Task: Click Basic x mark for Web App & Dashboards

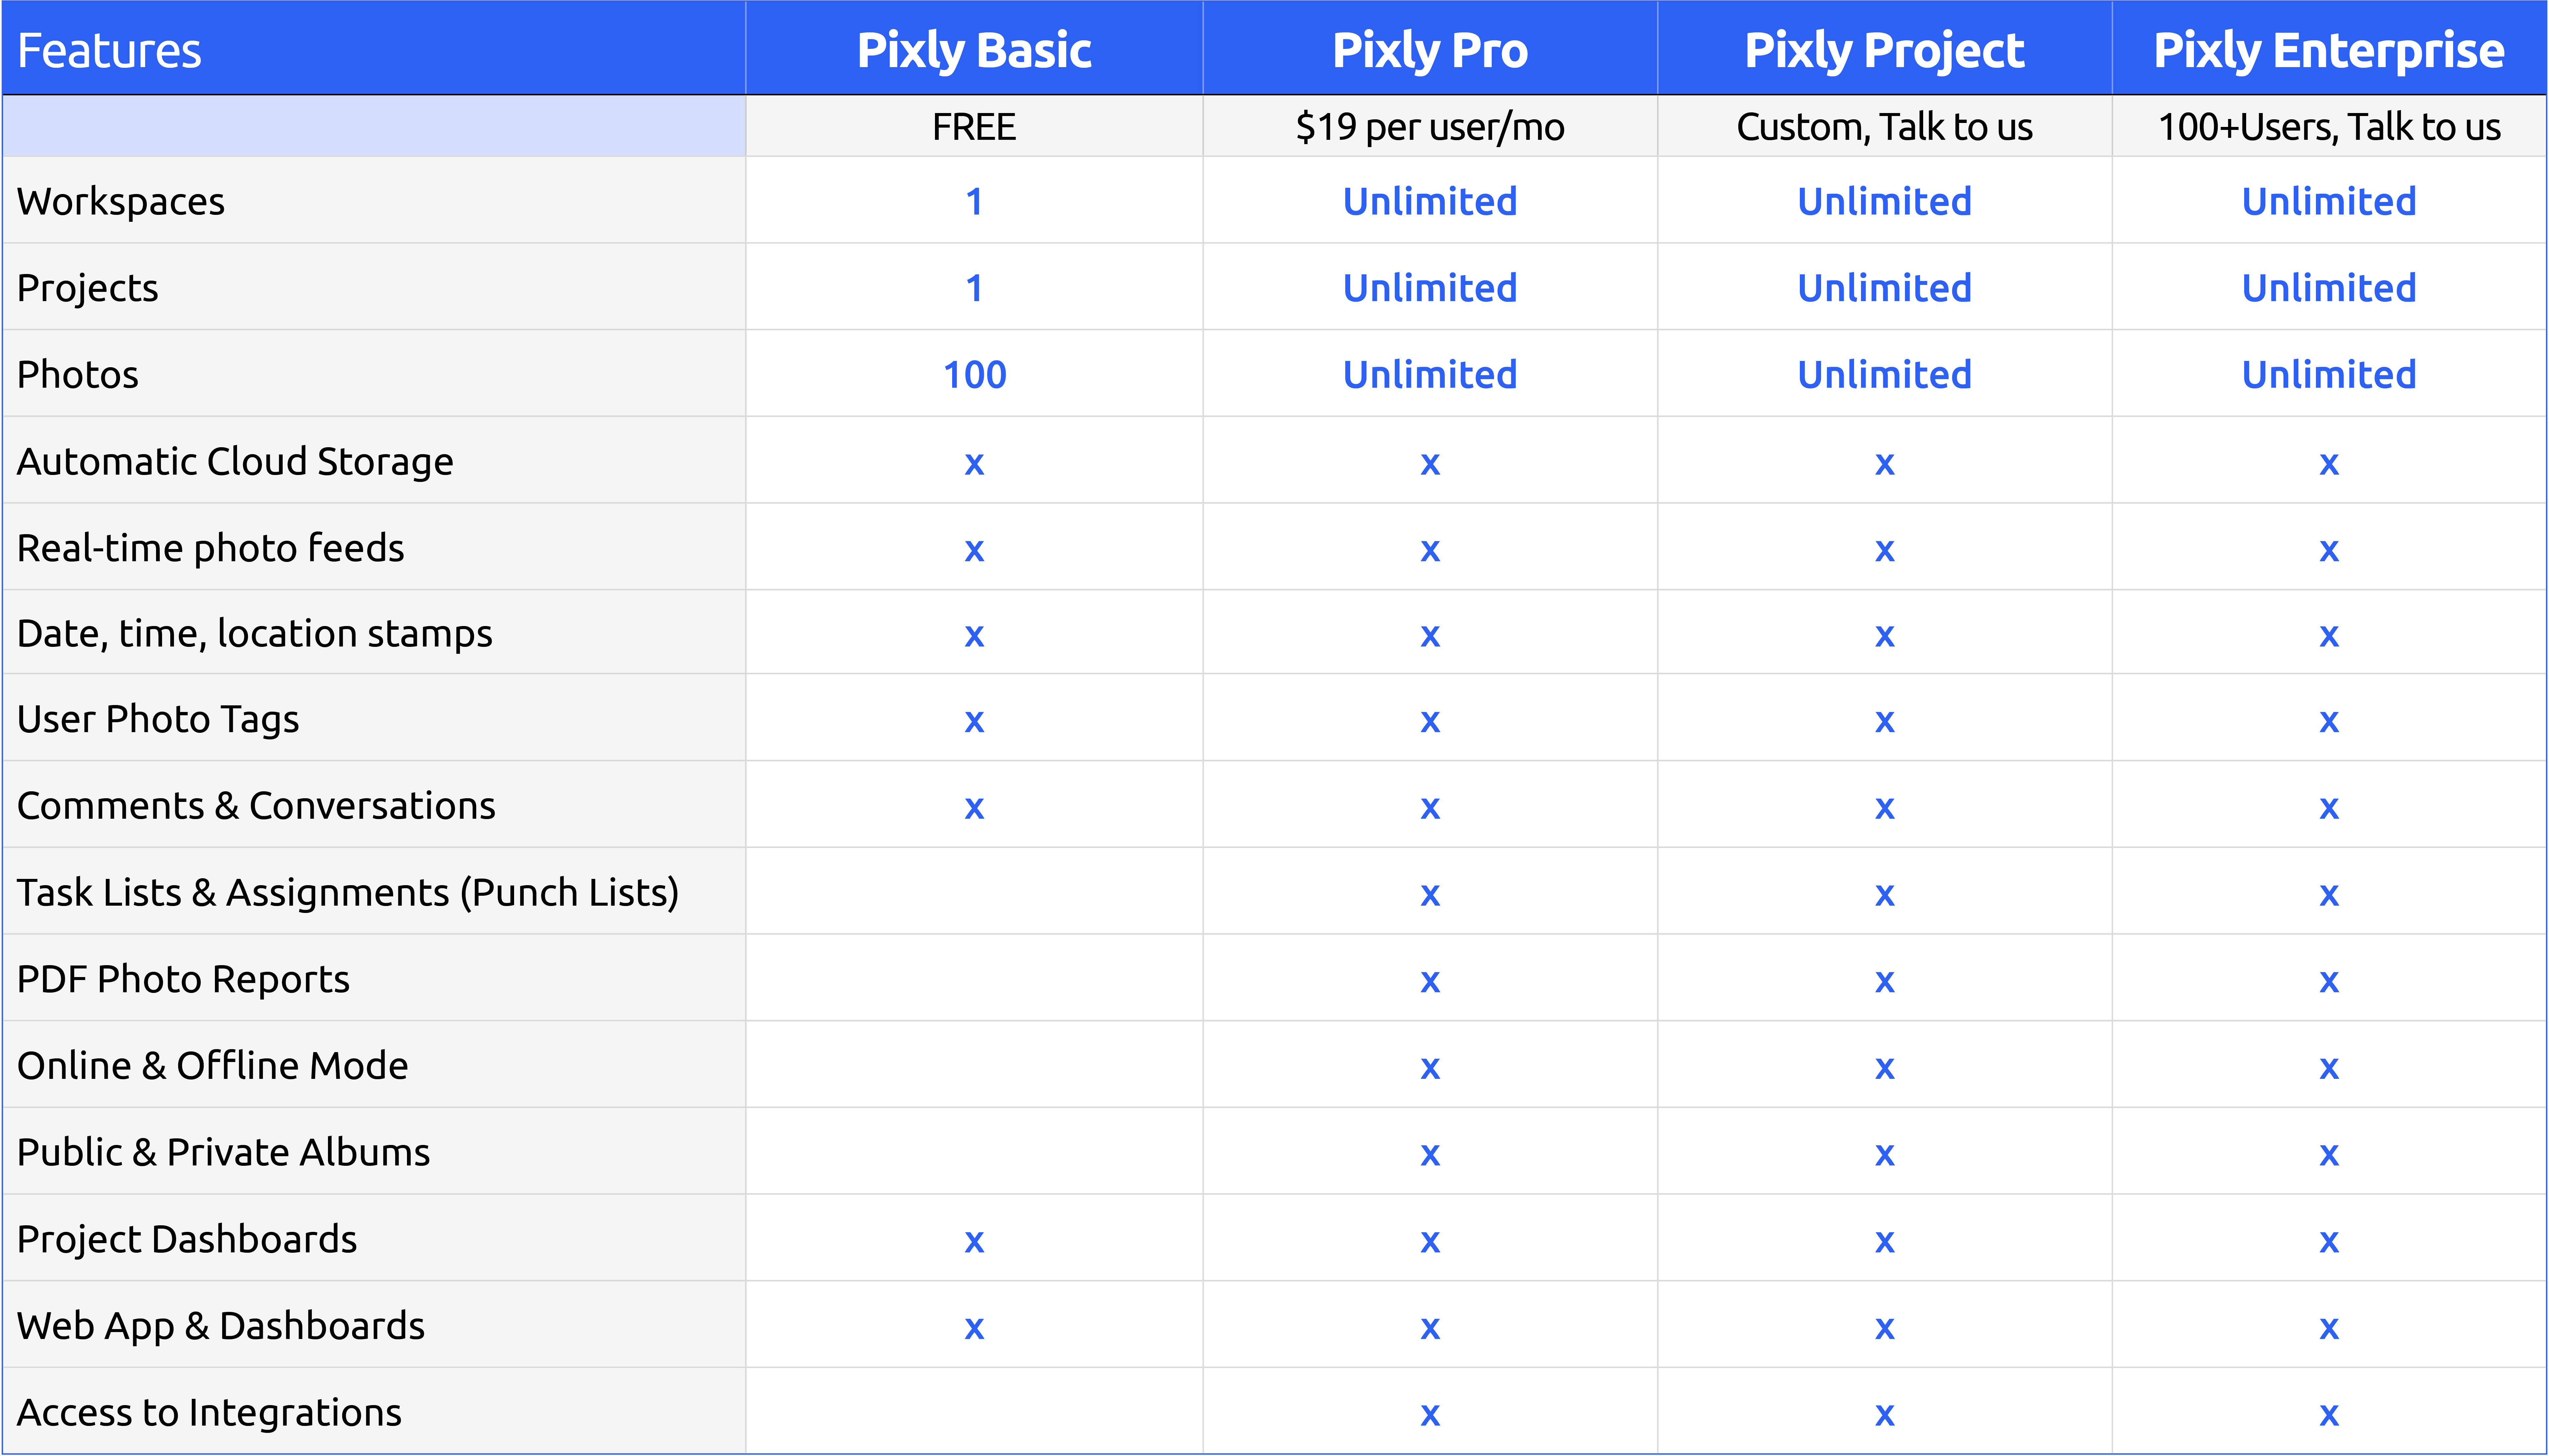Action: (974, 1328)
